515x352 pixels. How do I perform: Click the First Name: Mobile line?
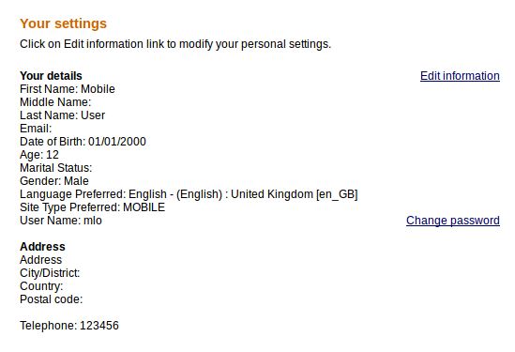point(68,89)
